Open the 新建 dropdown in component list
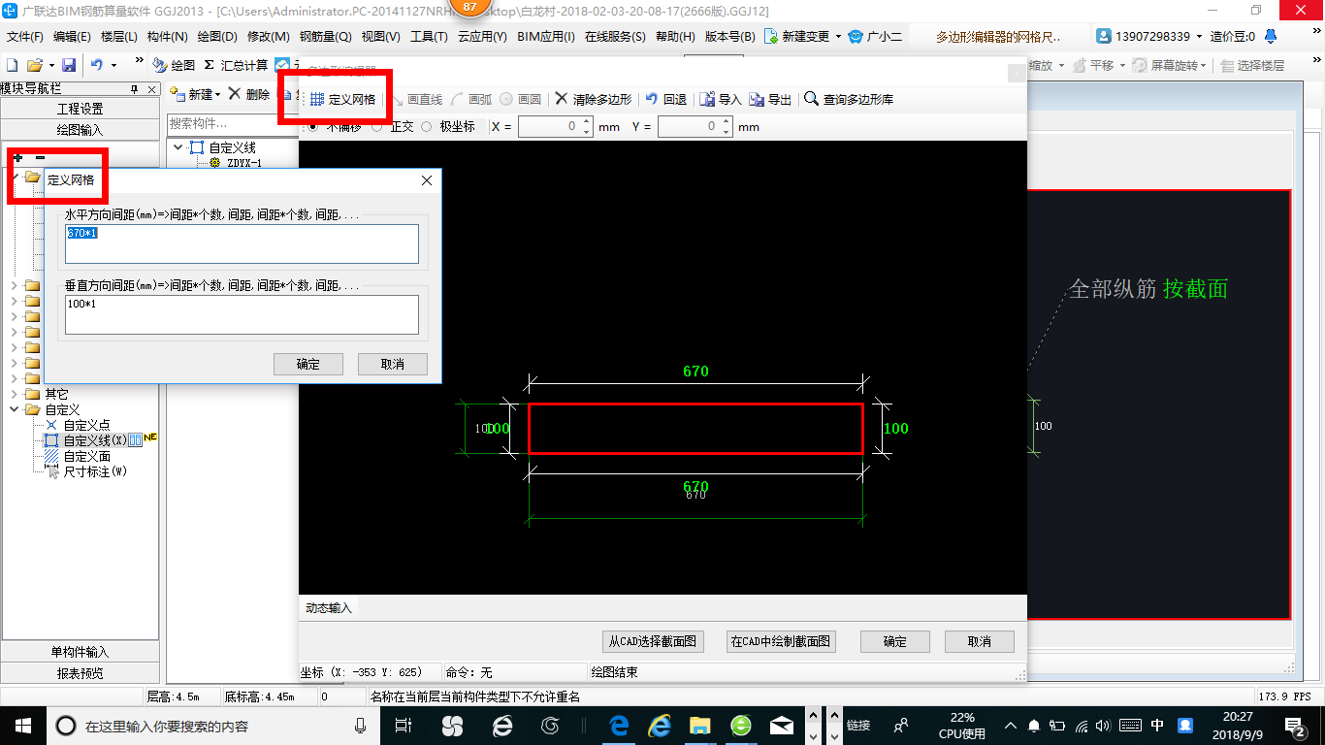 tap(217, 94)
